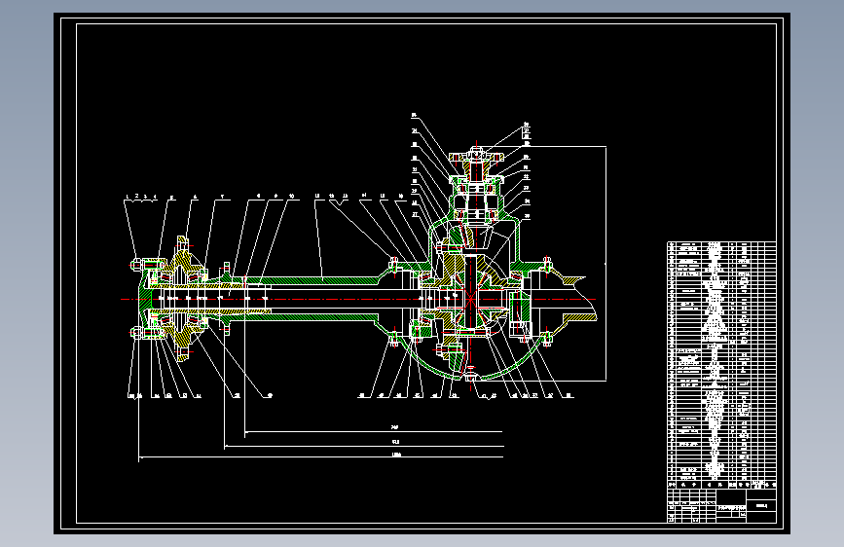Click part callout number 6

pos(195,197)
